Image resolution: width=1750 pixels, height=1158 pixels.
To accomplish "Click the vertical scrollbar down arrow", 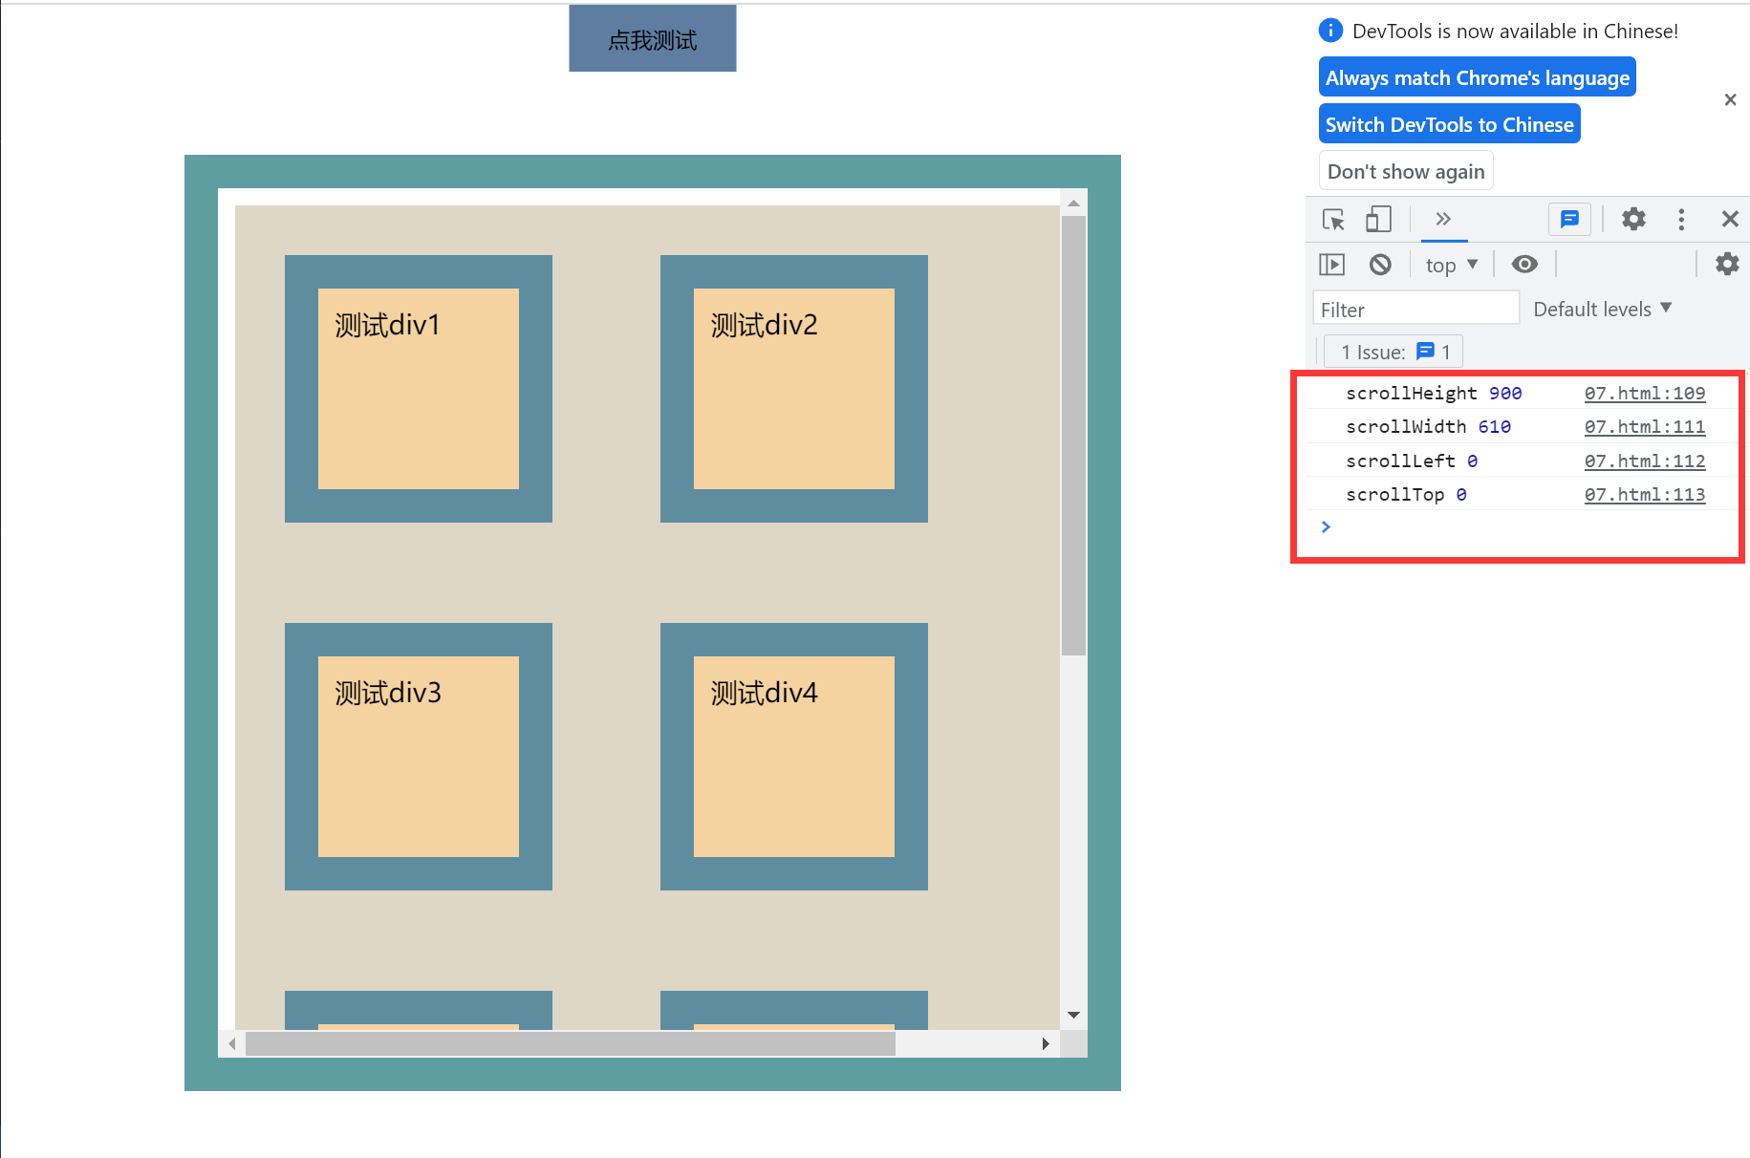I will pos(1073,1015).
